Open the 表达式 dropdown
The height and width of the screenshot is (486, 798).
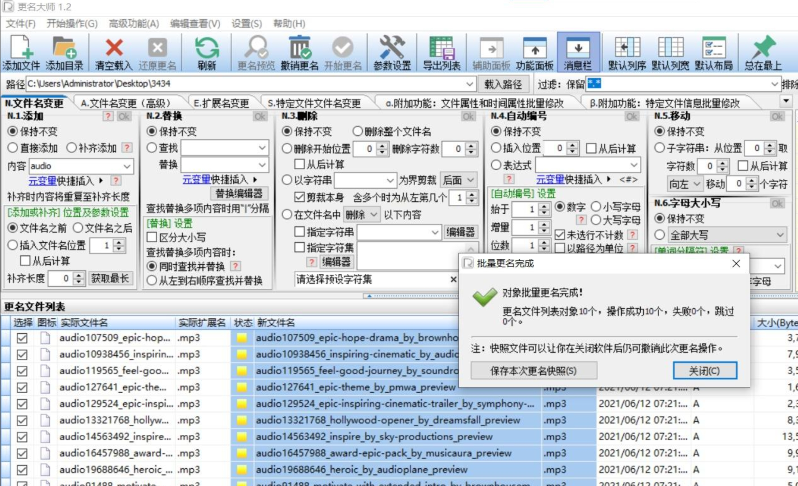[634, 165]
